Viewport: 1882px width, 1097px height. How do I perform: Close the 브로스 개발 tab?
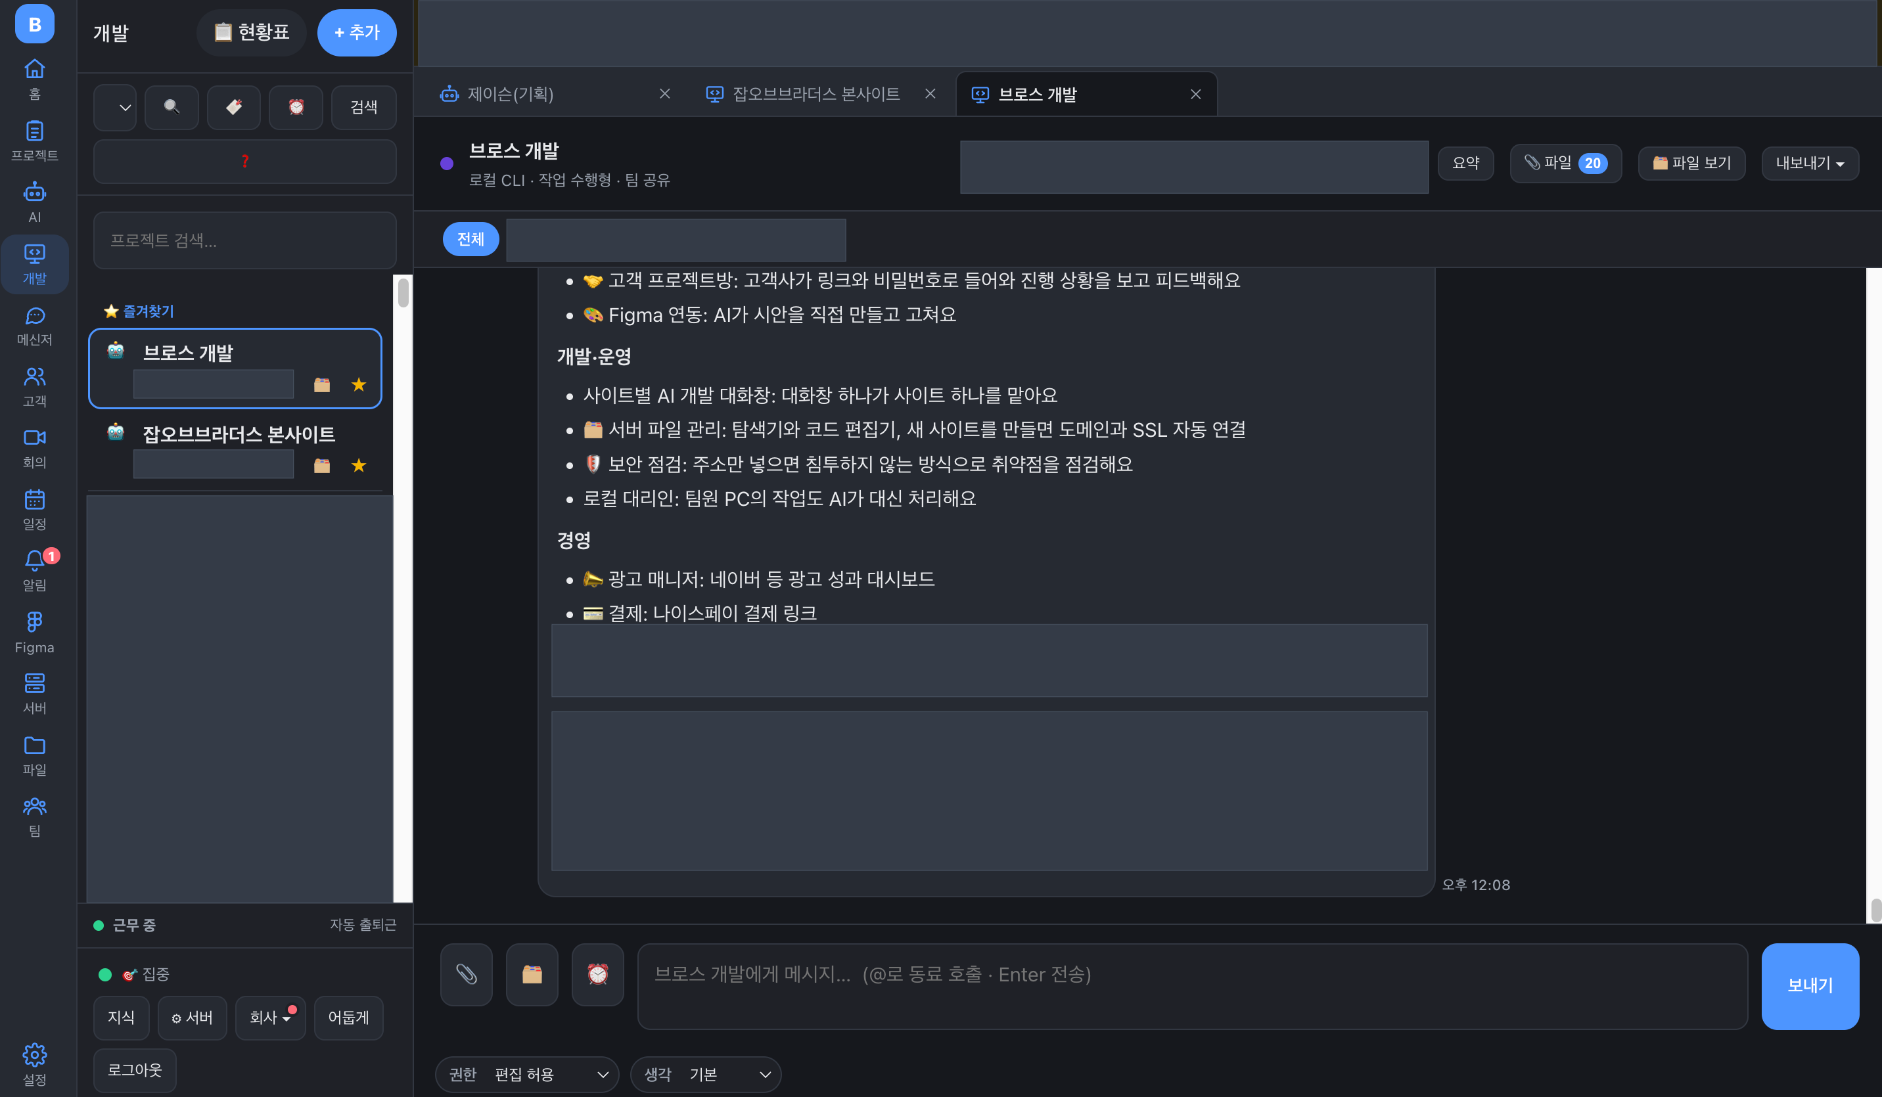[1195, 94]
